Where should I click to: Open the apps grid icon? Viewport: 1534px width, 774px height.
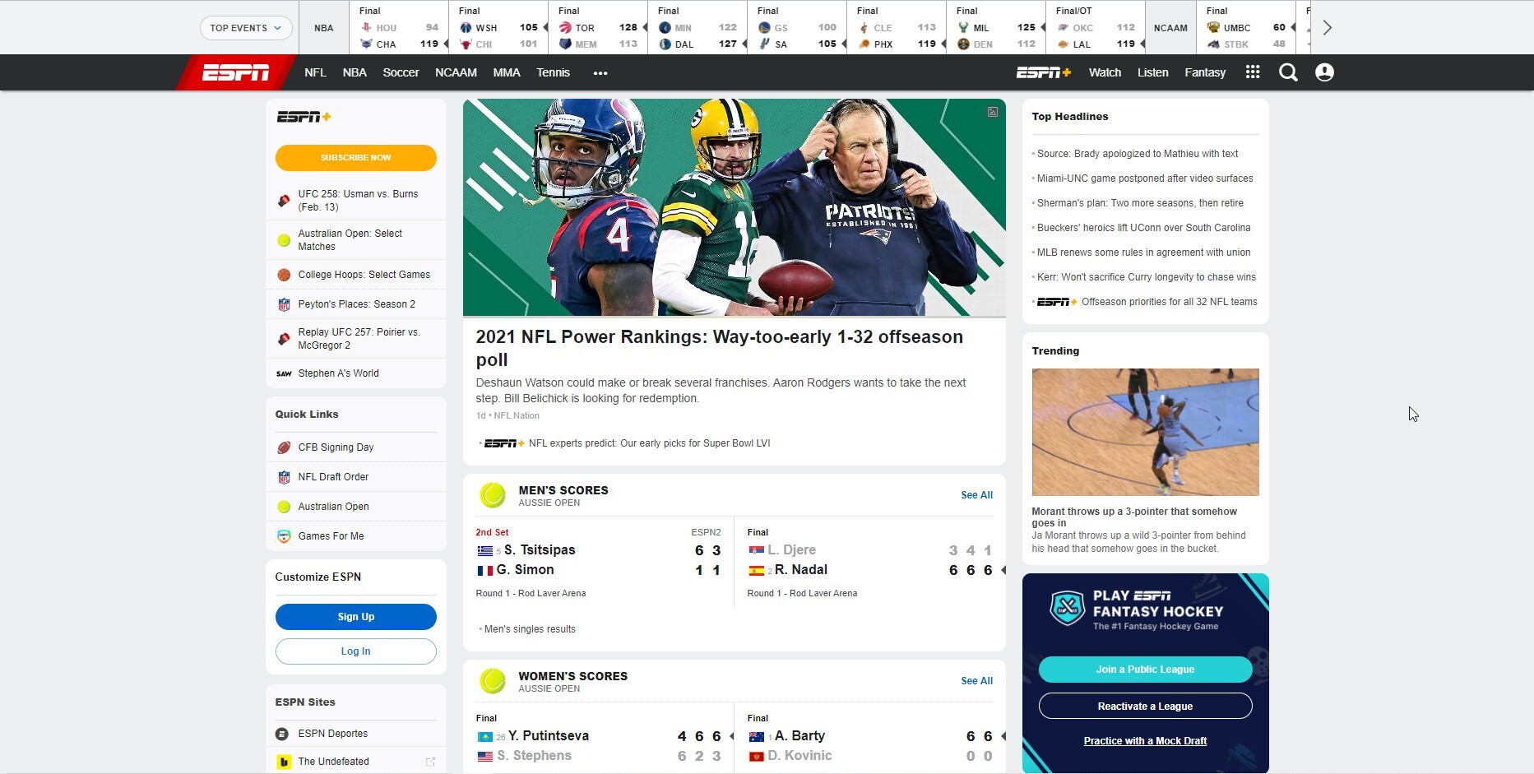(x=1253, y=72)
